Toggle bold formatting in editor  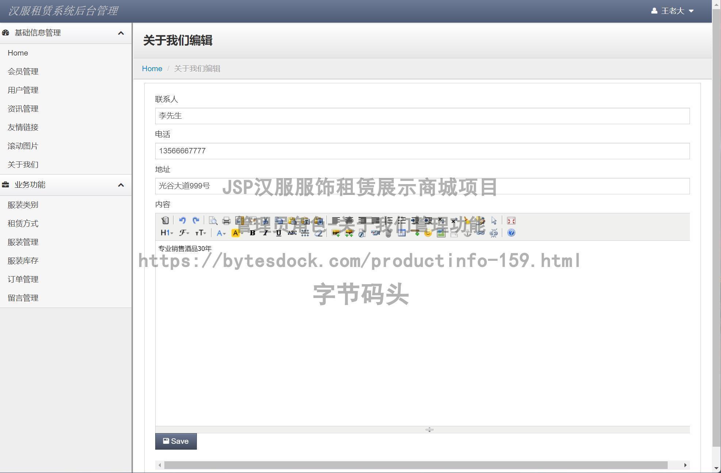[252, 233]
